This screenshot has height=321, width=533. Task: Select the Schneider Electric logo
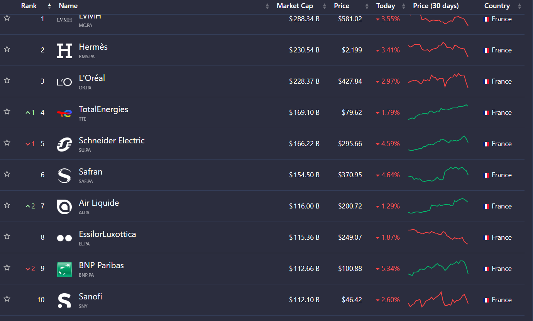(64, 145)
